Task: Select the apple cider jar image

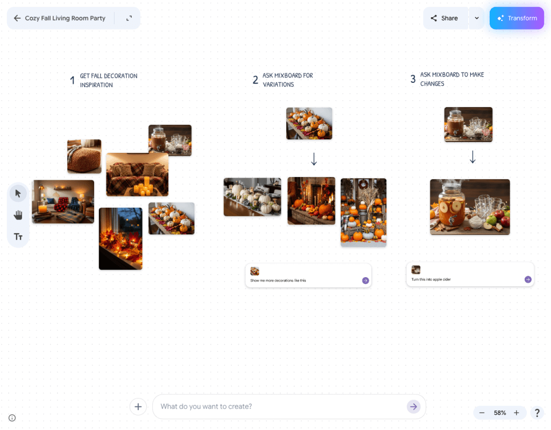Action: tap(469, 207)
